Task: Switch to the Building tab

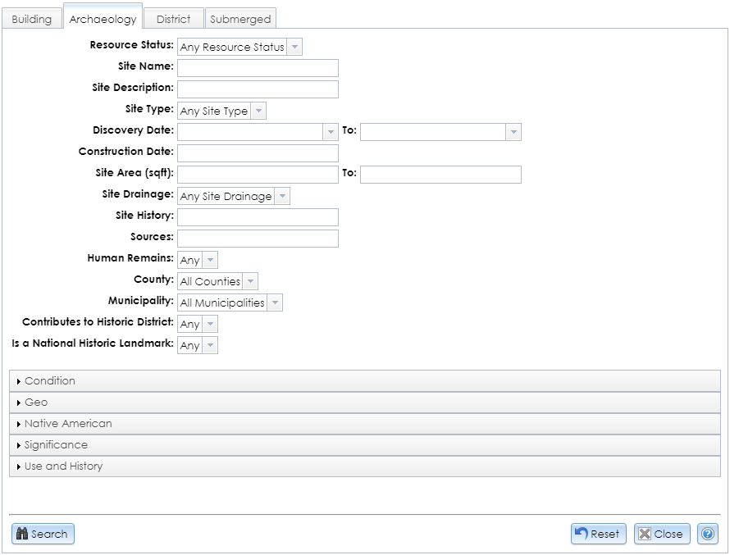Action: pos(32,19)
